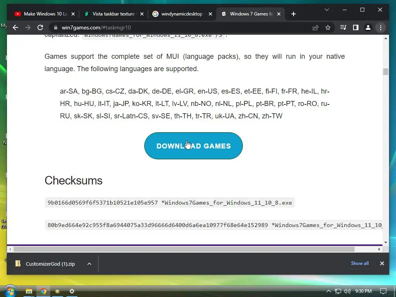
Task: Click the forward navigation arrow
Action: pyautogui.click(x=28, y=27)
